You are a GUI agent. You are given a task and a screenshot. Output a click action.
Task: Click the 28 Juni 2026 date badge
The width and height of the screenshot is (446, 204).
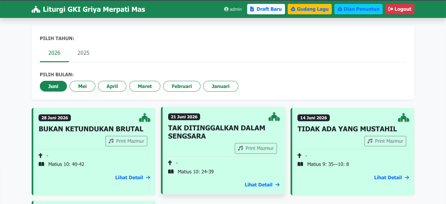[55, 118]
